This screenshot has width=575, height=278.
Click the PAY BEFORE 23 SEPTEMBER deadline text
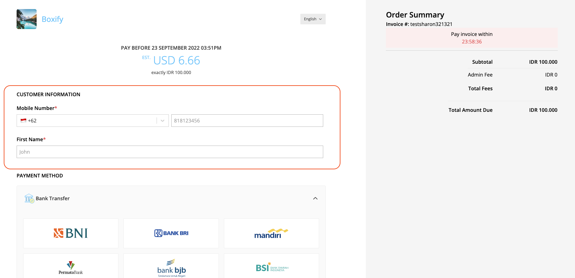171,48
